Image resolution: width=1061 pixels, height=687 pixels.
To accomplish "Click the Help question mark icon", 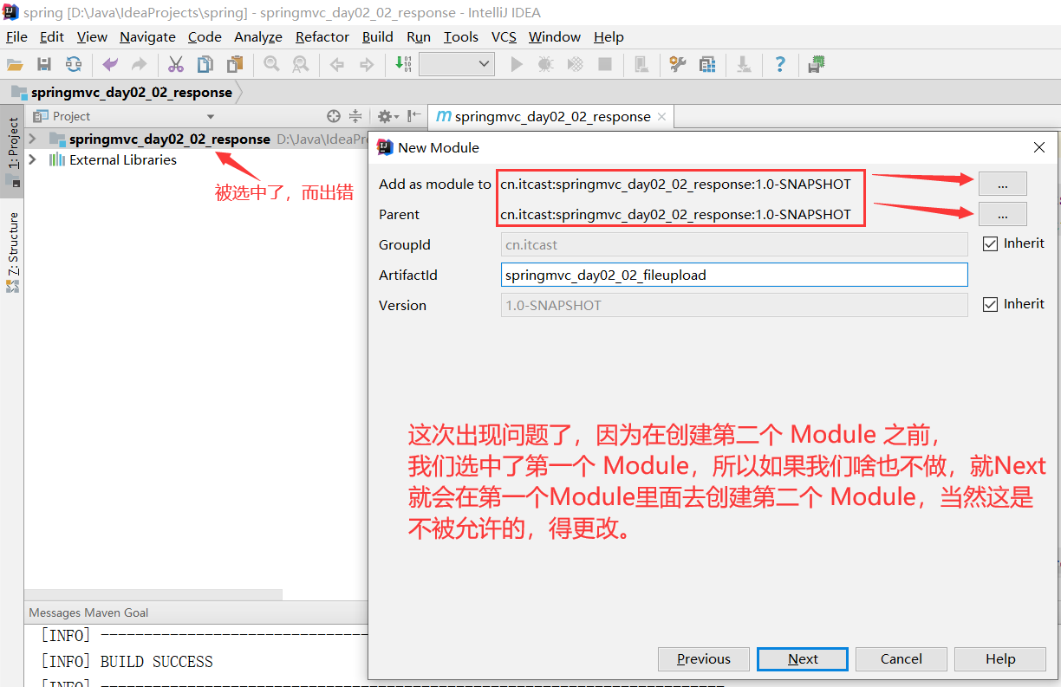I will tap(780, 64).
